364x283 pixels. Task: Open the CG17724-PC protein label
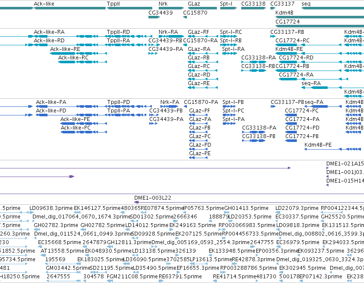coord(302,111)
